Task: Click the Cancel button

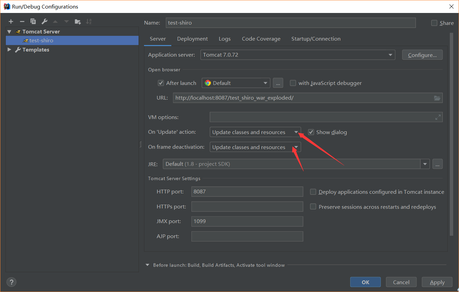Action: coord(401,282)
